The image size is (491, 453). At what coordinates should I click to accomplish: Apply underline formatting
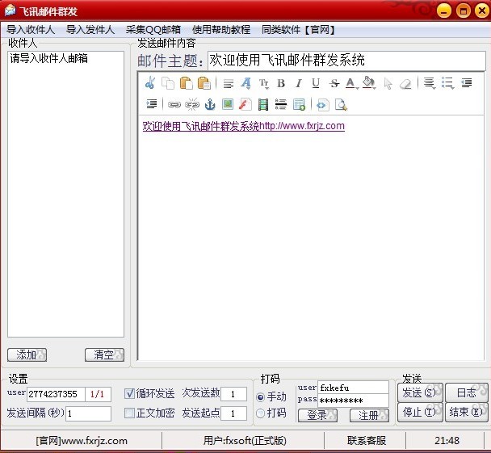(x=316, y=83)
